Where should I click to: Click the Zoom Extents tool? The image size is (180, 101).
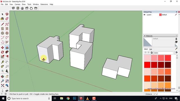click(x=3, y=85)
